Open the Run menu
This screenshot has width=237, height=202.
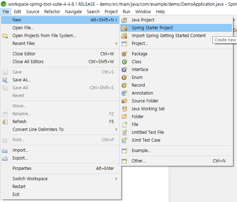(126, 12)
